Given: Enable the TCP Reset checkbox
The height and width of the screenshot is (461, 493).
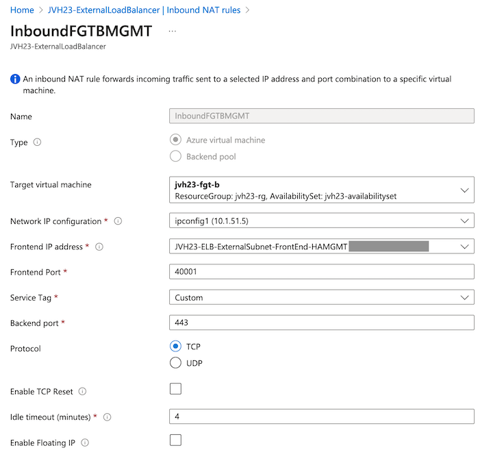Looking at the screenshot, I should 175,389.
